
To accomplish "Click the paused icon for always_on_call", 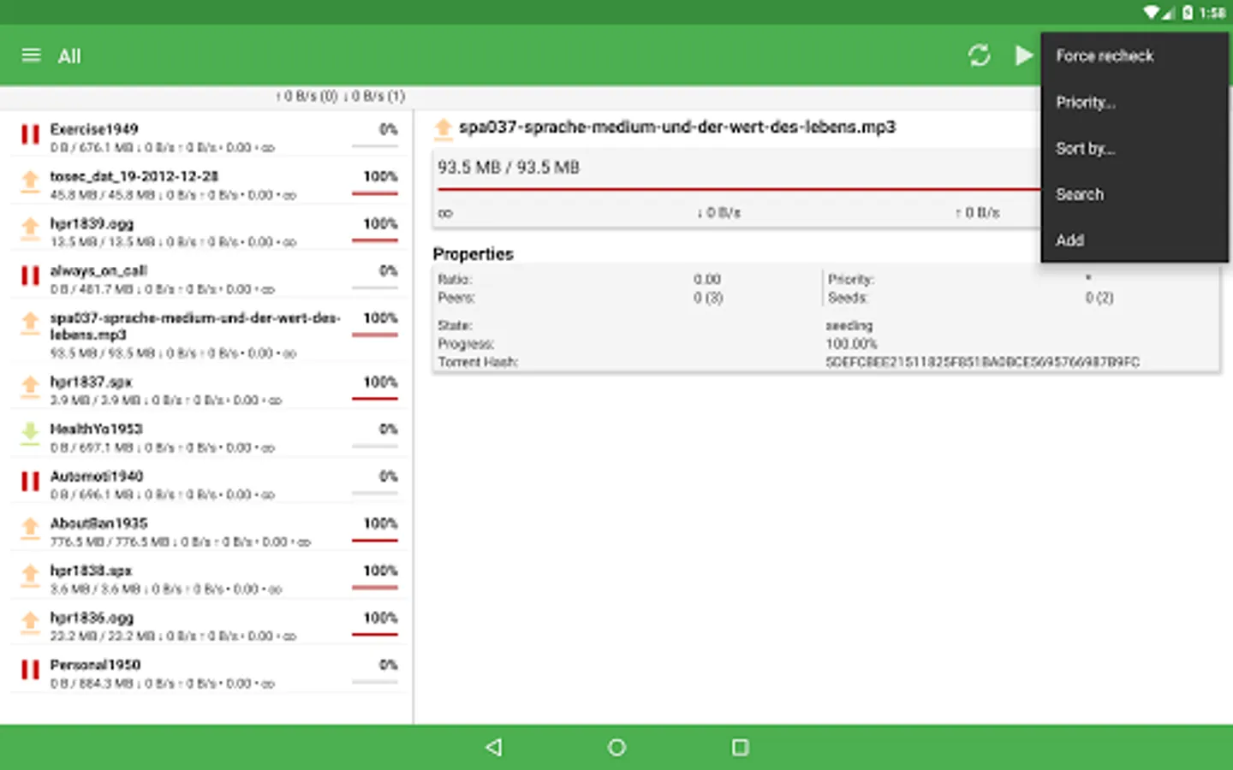I will pos(30,275).
